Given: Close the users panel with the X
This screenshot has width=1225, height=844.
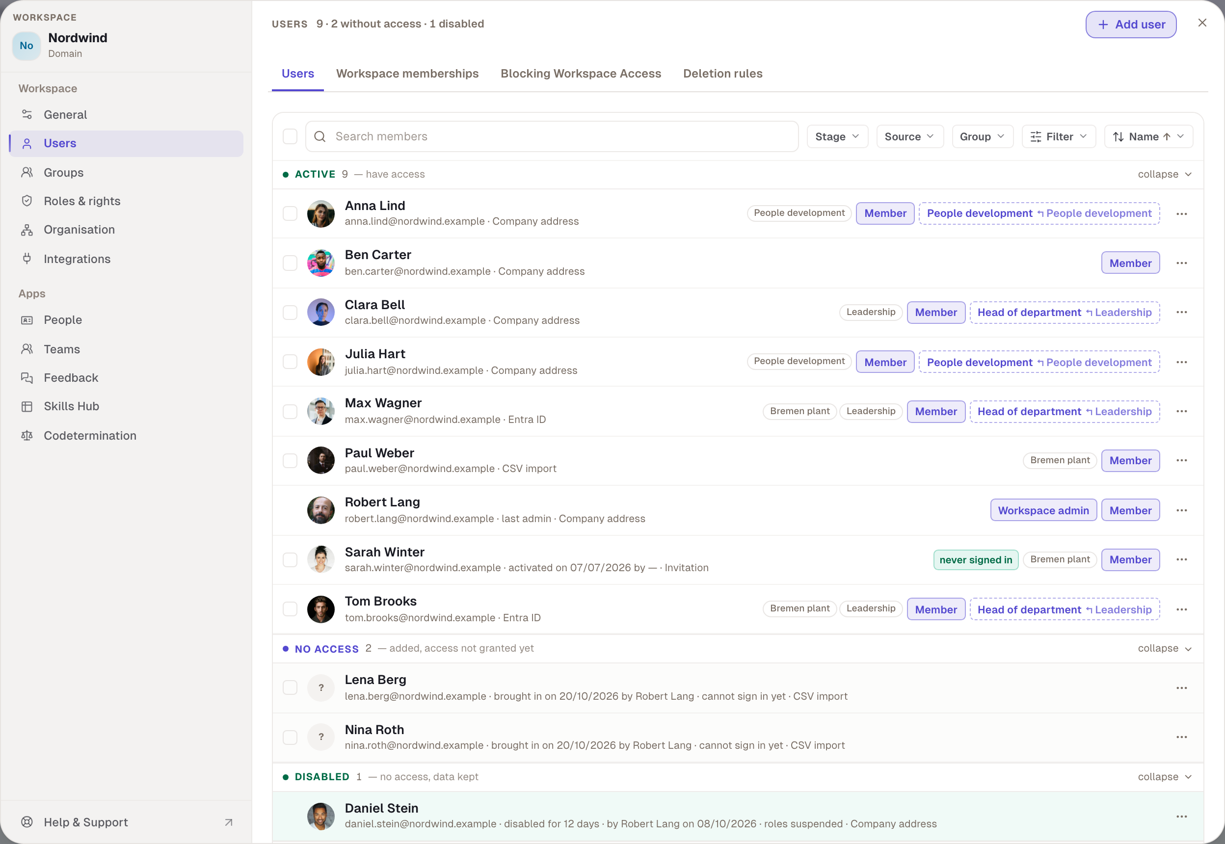Looking at the screenshot, I should pos(1202,23).
